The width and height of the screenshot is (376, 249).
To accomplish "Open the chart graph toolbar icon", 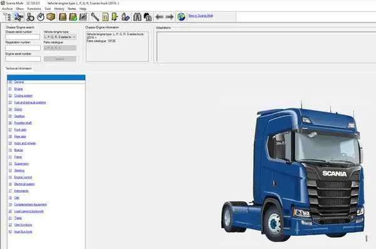I will pyautogui.click(x=83, y=17).
